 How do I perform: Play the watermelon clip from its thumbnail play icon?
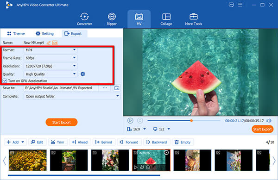tap(136, 167)
